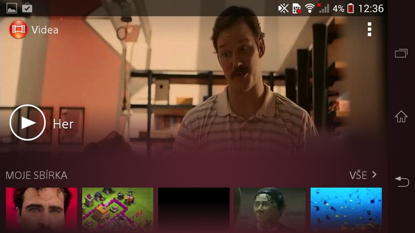
Task: Tap the mobile signal status icon
Action: pos(323,8)
